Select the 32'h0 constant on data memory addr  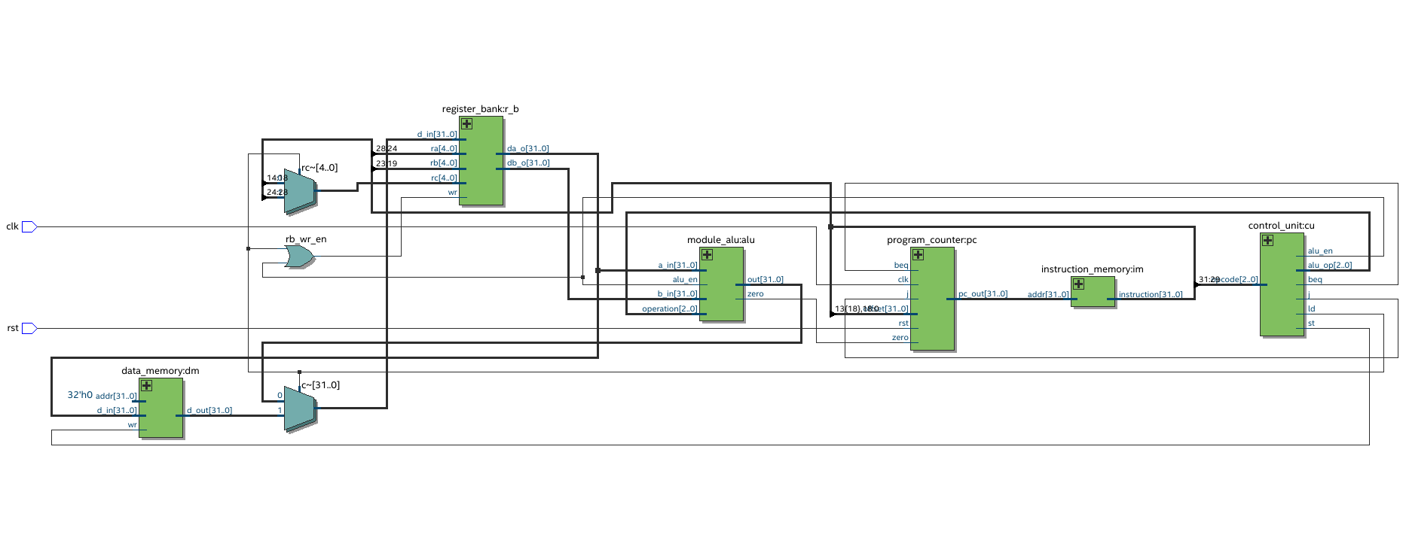point(80,395)
